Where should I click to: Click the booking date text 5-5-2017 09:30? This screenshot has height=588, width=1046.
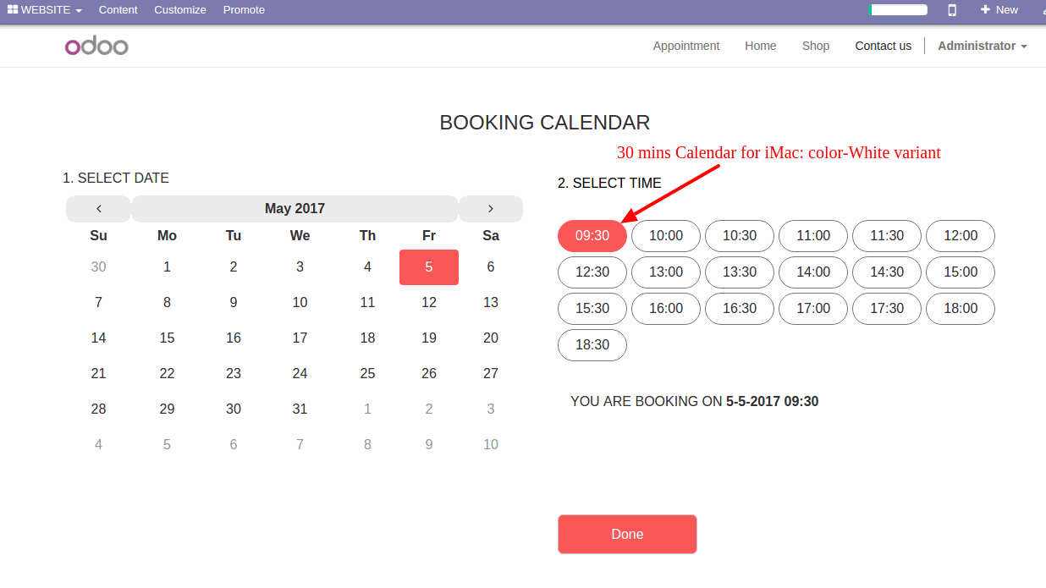(772, 401)
